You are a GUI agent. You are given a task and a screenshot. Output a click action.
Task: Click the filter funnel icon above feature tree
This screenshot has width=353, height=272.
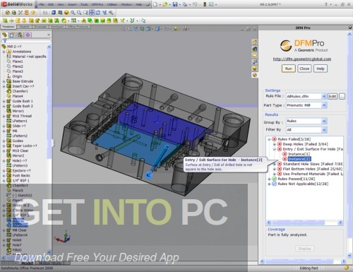pyautogui.click(x=4, y=41)
